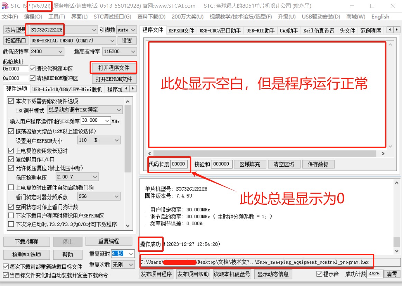Image resolution: width=402 pixels, height=286 pixels.
Task: Toggle 提示音 checkbox
Action: click(319, 274)
